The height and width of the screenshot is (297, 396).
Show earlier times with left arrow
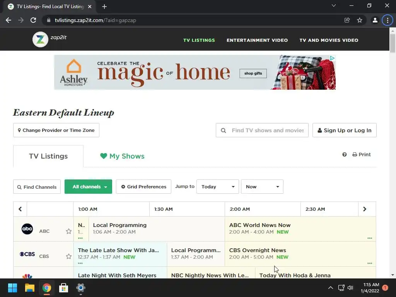point(20,209)
